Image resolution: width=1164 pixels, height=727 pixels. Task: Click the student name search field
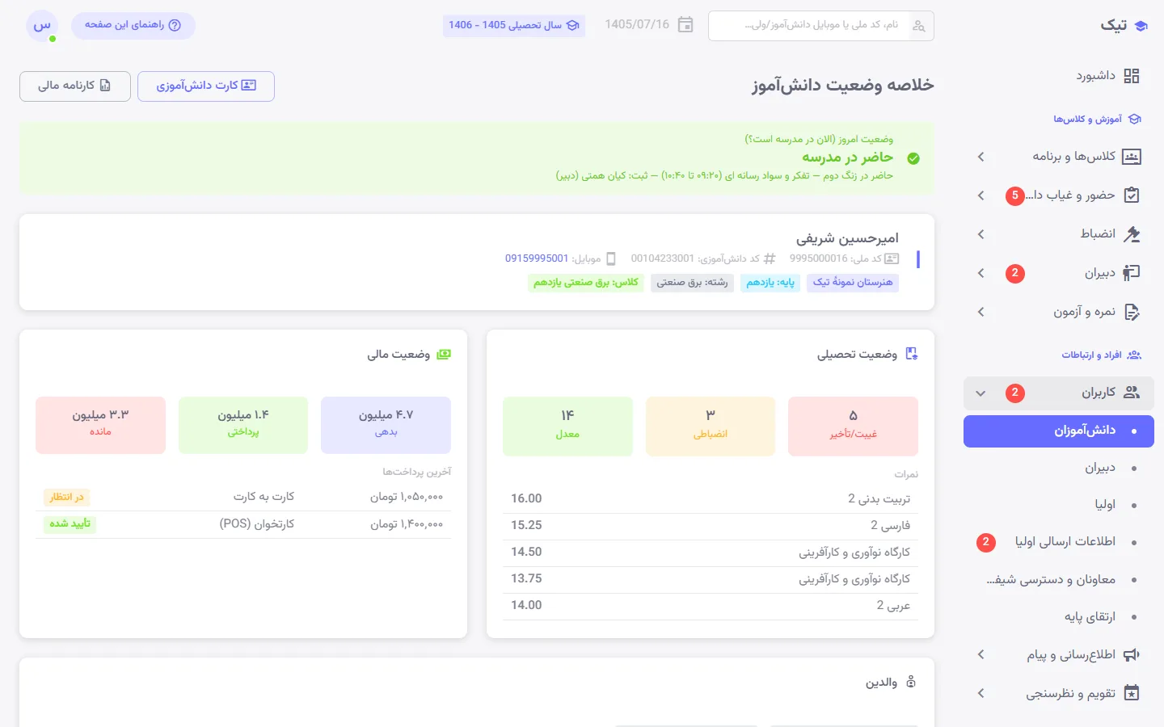point(821,26)
